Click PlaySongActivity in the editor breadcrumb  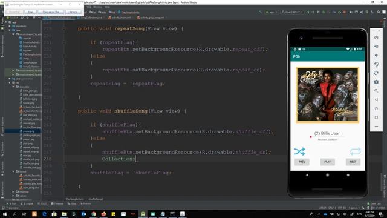75,199
